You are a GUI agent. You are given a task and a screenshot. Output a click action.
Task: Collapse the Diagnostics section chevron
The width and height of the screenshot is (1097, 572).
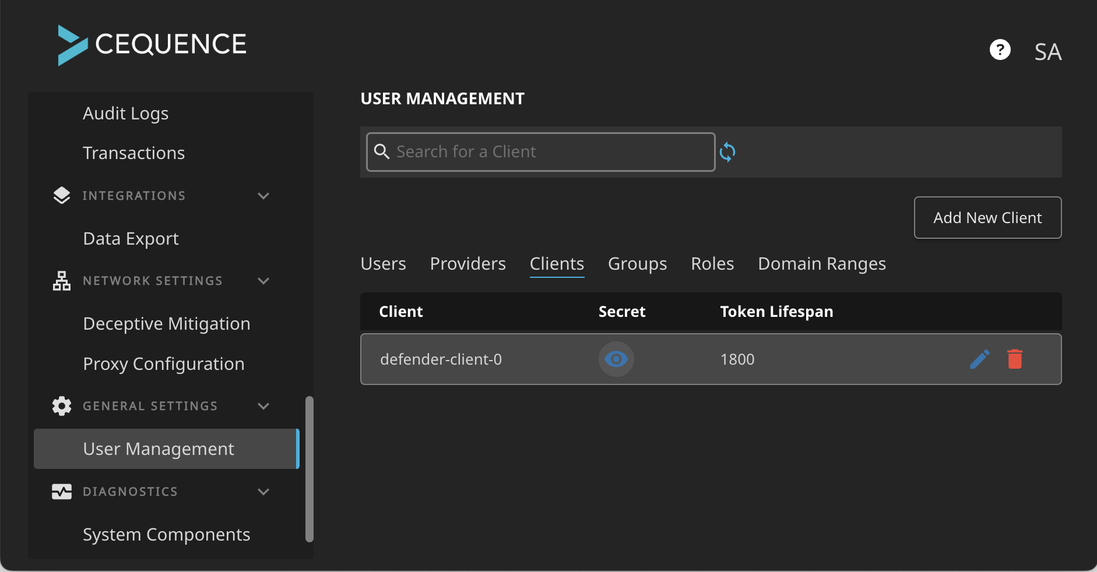pos(263,492)
